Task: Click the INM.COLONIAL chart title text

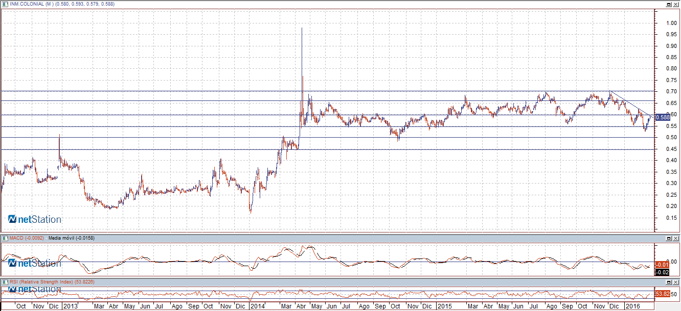Action: 61,4
